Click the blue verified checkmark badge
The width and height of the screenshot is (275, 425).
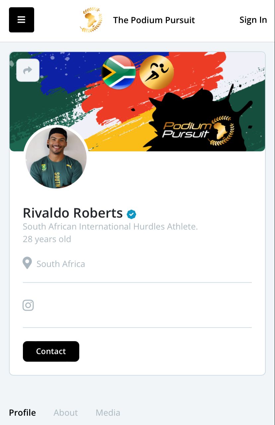[131, 214]
